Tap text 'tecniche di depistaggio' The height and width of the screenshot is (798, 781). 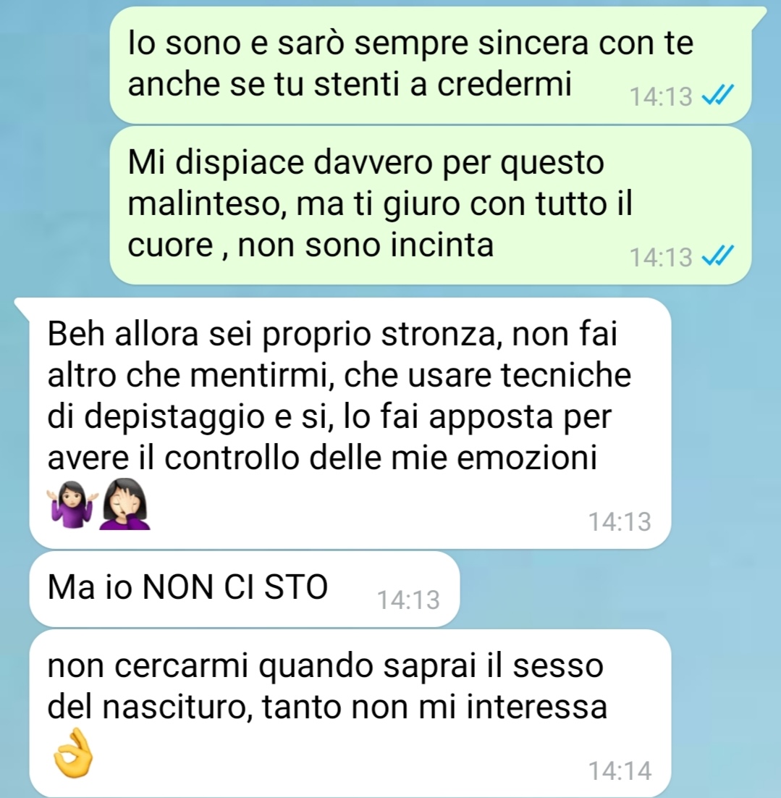point(339,396)
